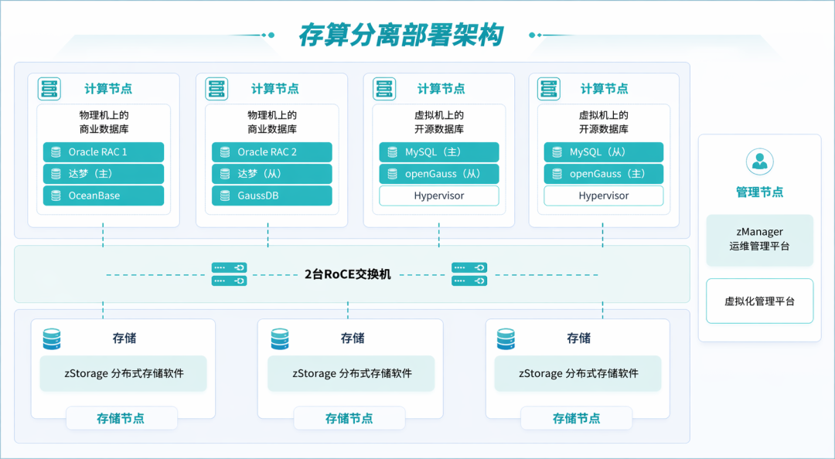Click the database icon beside OceanBase
Image resolution: width=835 pixels, height=459 pixels.
(56, 196)
